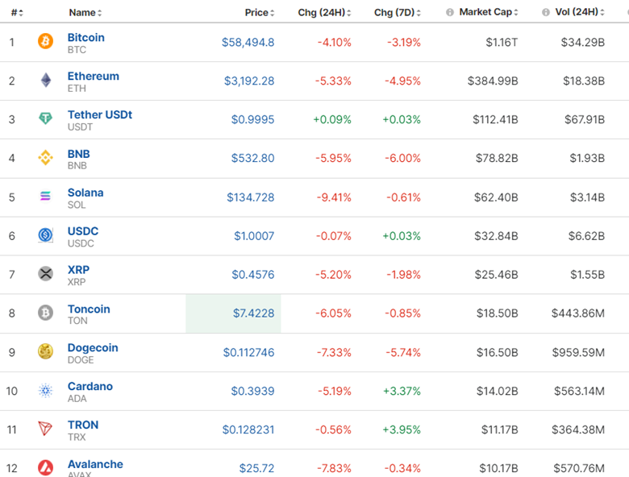
Task: Click TRON 7D change +3.95%
Action: [x=402, y=429]
